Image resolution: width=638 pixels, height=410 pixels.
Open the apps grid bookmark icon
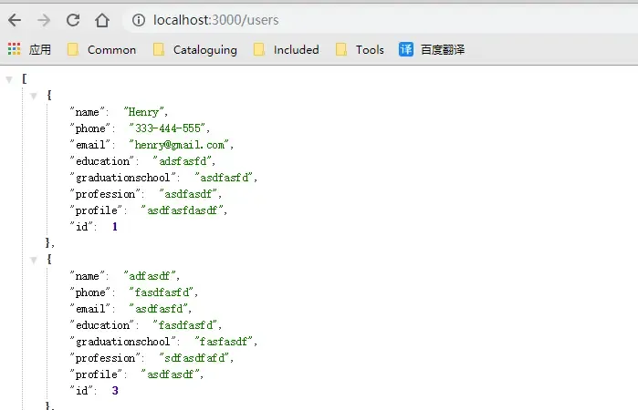(15, 49)
